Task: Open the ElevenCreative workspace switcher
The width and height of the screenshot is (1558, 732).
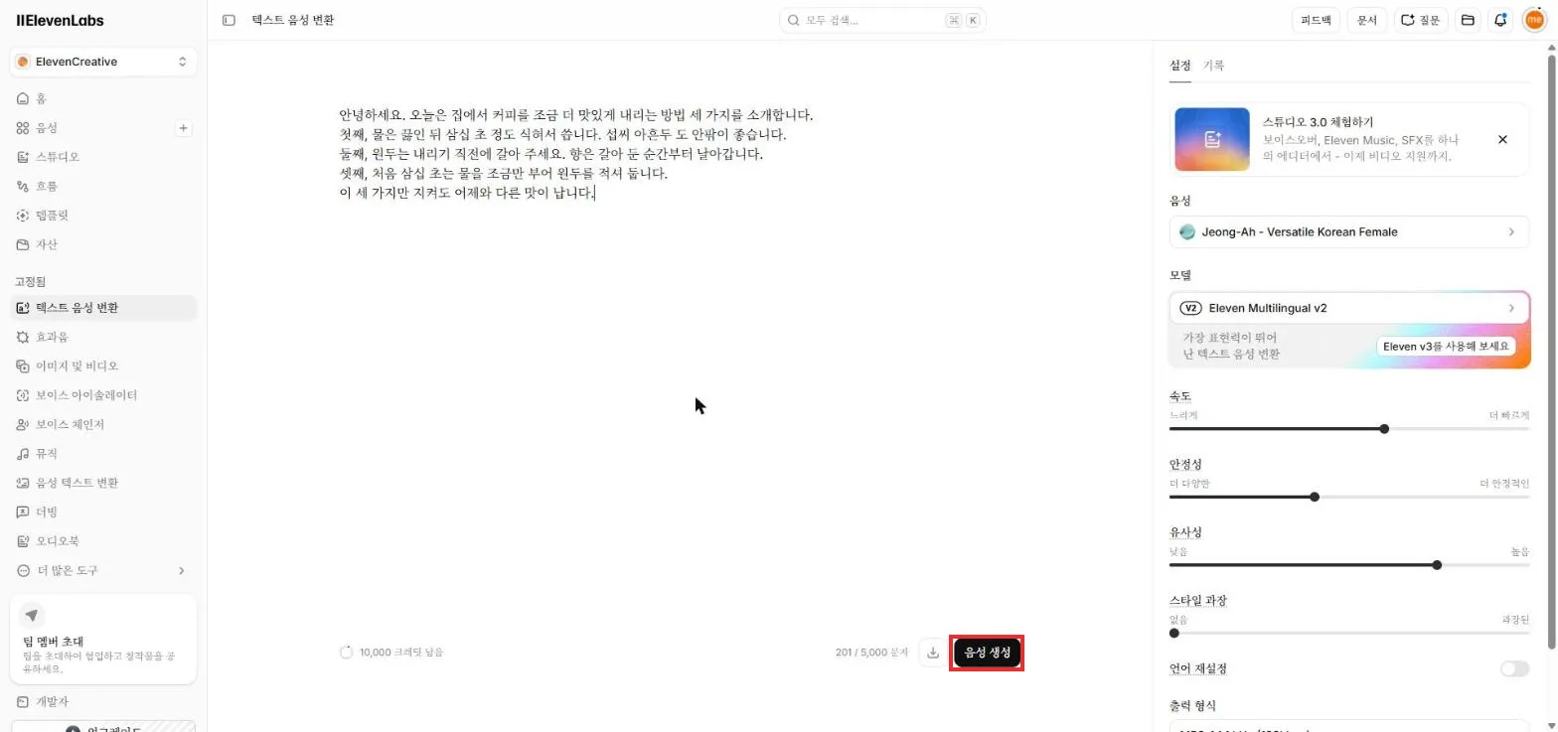Action: (x=103, y=62)
